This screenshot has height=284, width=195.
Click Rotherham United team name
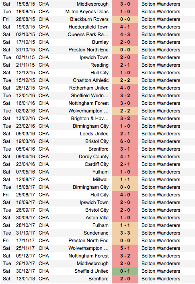coord(89,88)
